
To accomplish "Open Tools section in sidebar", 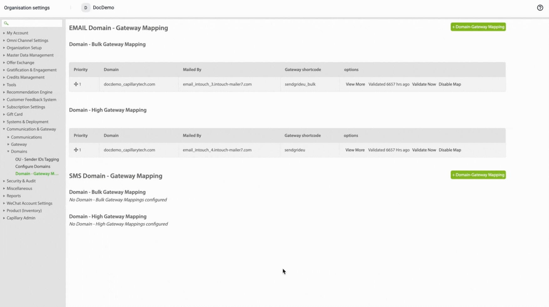I will tap(11, 85).
